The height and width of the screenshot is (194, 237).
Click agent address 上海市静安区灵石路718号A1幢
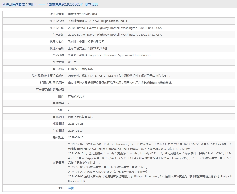point(88,48)
